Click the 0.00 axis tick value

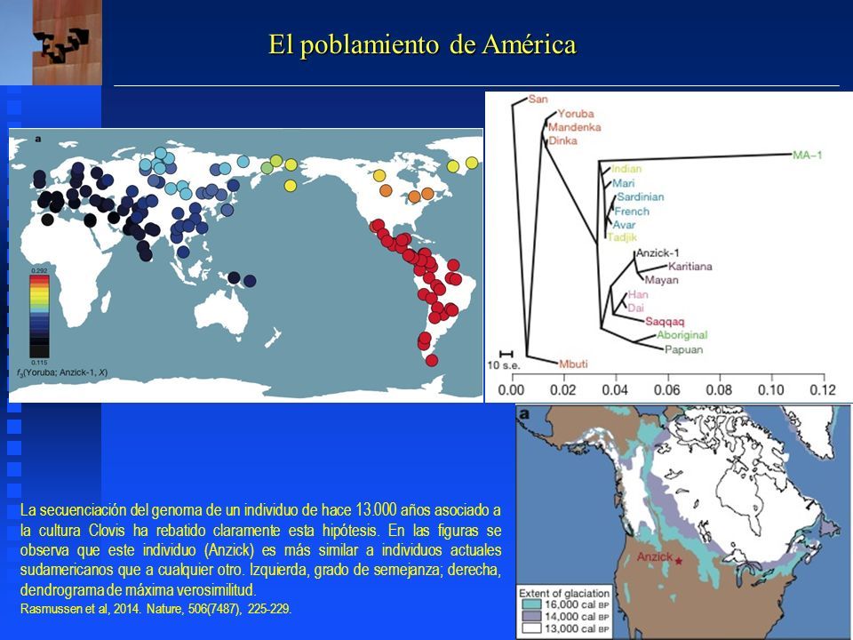tap(511, 390)
